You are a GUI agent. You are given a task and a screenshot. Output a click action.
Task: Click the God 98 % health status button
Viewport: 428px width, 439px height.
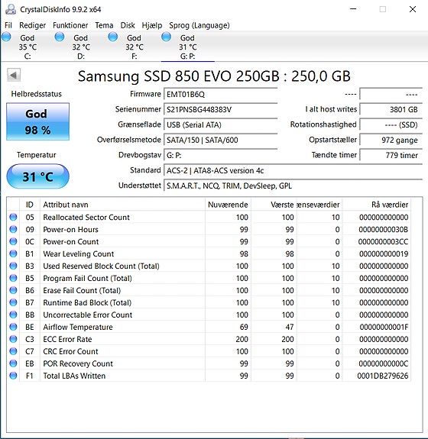click(x=38, y=121)
